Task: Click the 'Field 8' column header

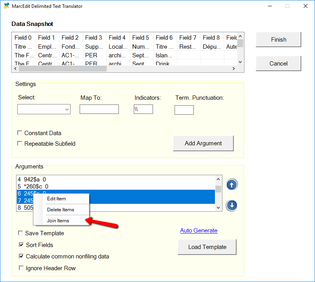Action: tap(211, 38)
